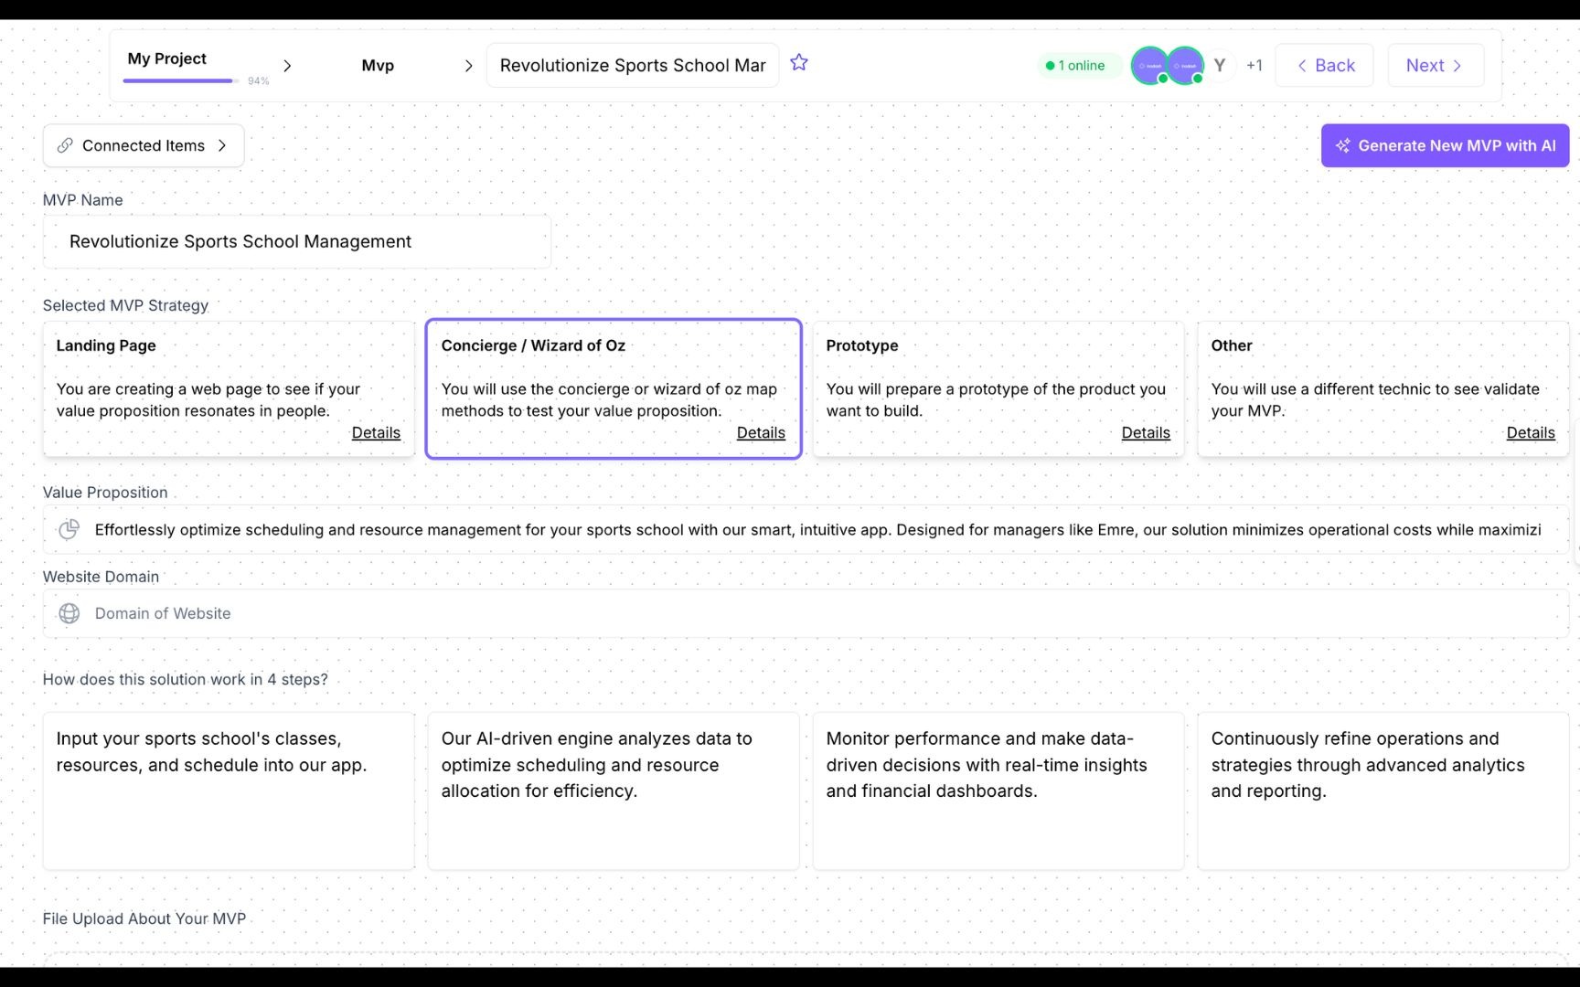Click the chevron after My Project breadcrumb
1580x987 pixels.
(287, 65)
